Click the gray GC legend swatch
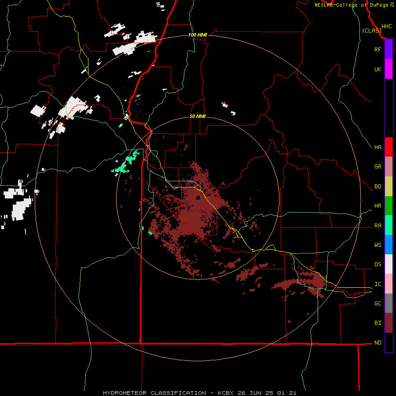The width and height of the screenshot is (396, 396). (389, 303)
